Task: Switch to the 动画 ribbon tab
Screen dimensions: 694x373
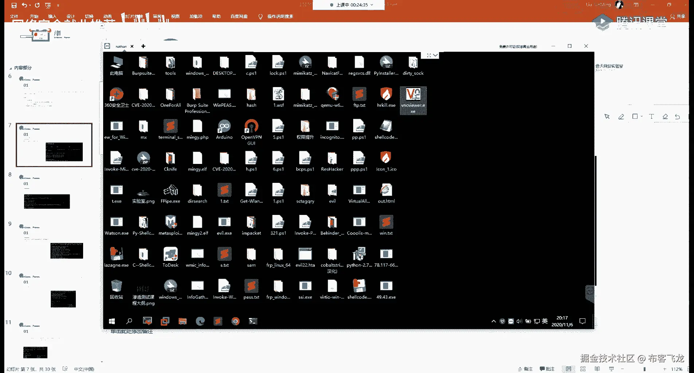Action: (107, 16)
